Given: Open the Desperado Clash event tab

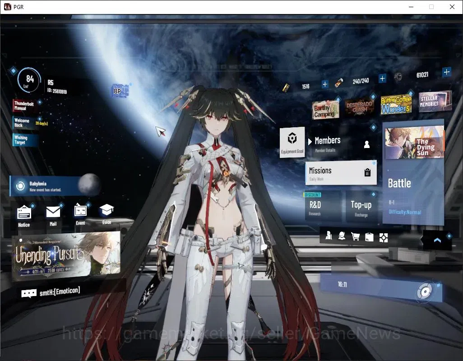Looking at the screenshot, I should tap(359, 107).
